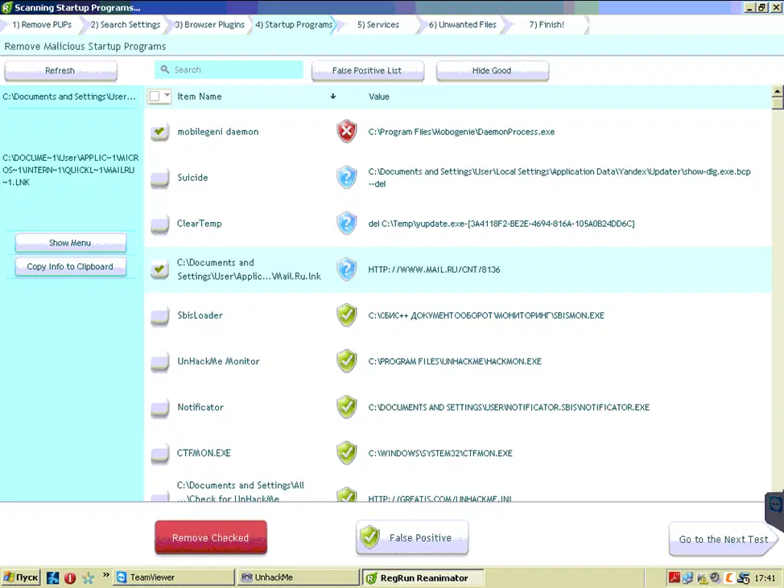Click the green shield for UnHackMe Monitor
Image resolution: width=784 pixels, height=588 pixels.
pos(346,361)
